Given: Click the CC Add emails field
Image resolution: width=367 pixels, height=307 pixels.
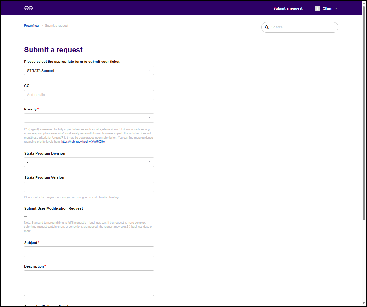Looking at the screenshot, I should click(89, 95).
